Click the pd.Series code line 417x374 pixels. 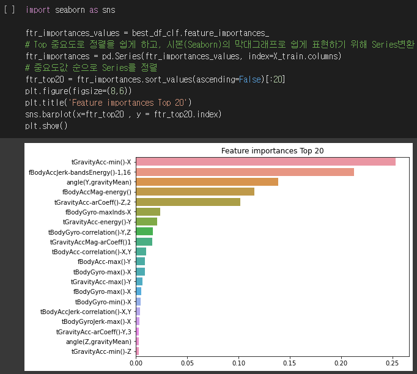[x=183, y=56]
